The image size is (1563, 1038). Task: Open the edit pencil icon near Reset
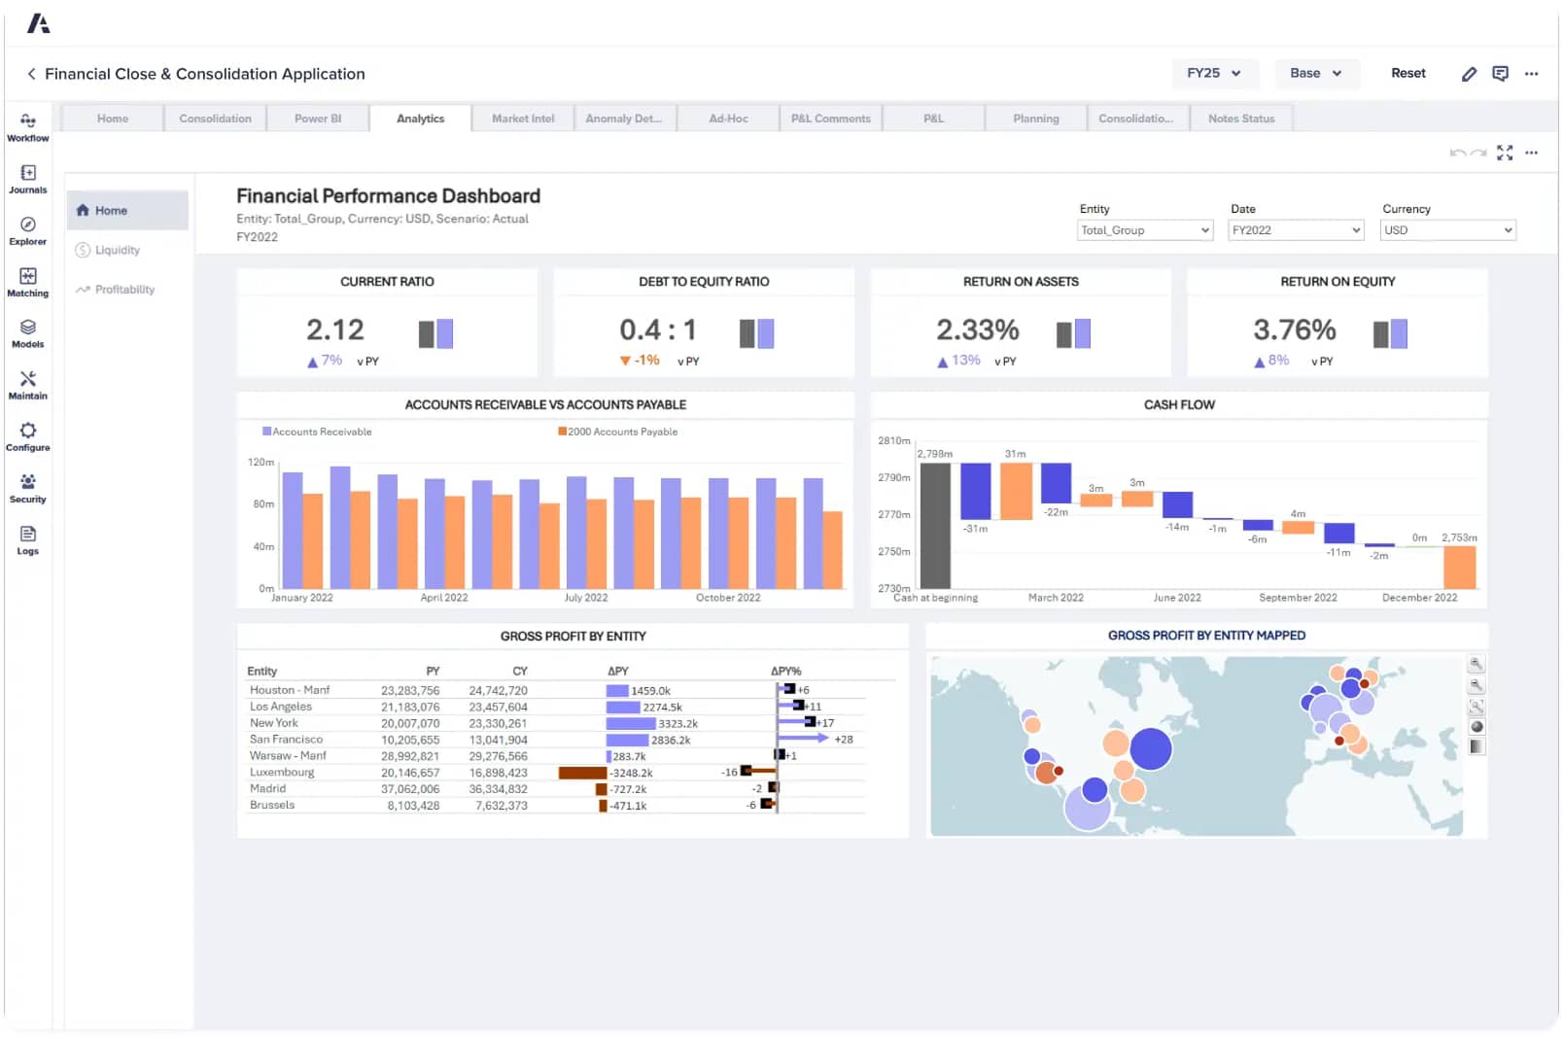click(1469, 73)
